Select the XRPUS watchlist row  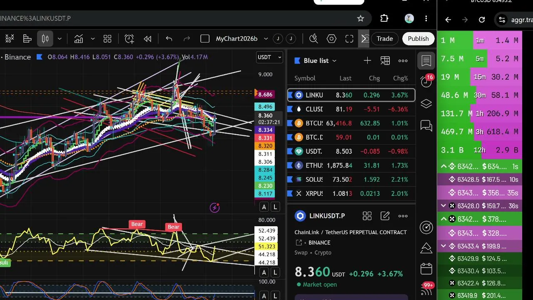tap(351, 194)
